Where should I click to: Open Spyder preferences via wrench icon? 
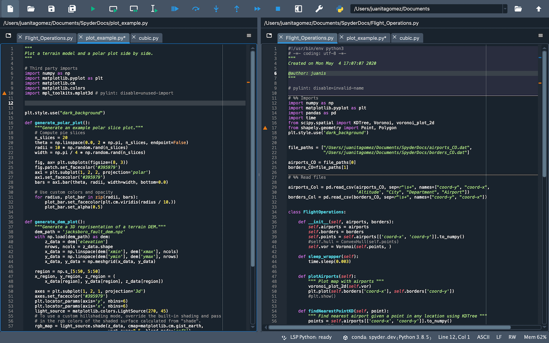[319, 8]
